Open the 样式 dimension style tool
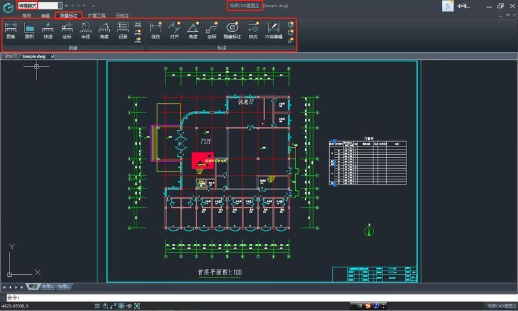Image resolution: width=518 pixels, height=311 pixels. point(253,30)
